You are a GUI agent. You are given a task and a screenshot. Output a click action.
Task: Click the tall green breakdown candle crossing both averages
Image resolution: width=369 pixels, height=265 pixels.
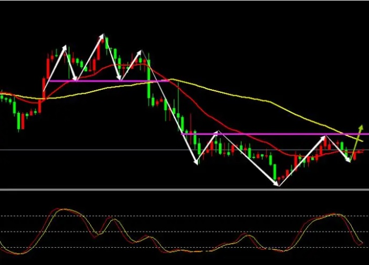tap(149, 79)
